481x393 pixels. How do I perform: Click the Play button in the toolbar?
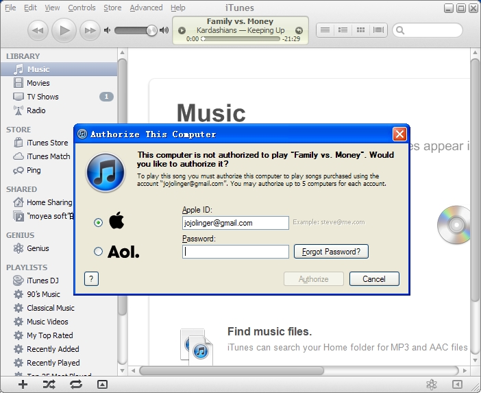coord(64,30)
